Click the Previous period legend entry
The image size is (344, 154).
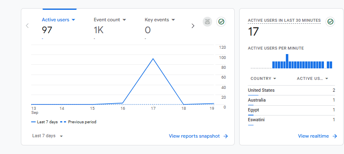pyautogui.click(x=78, y=122)
